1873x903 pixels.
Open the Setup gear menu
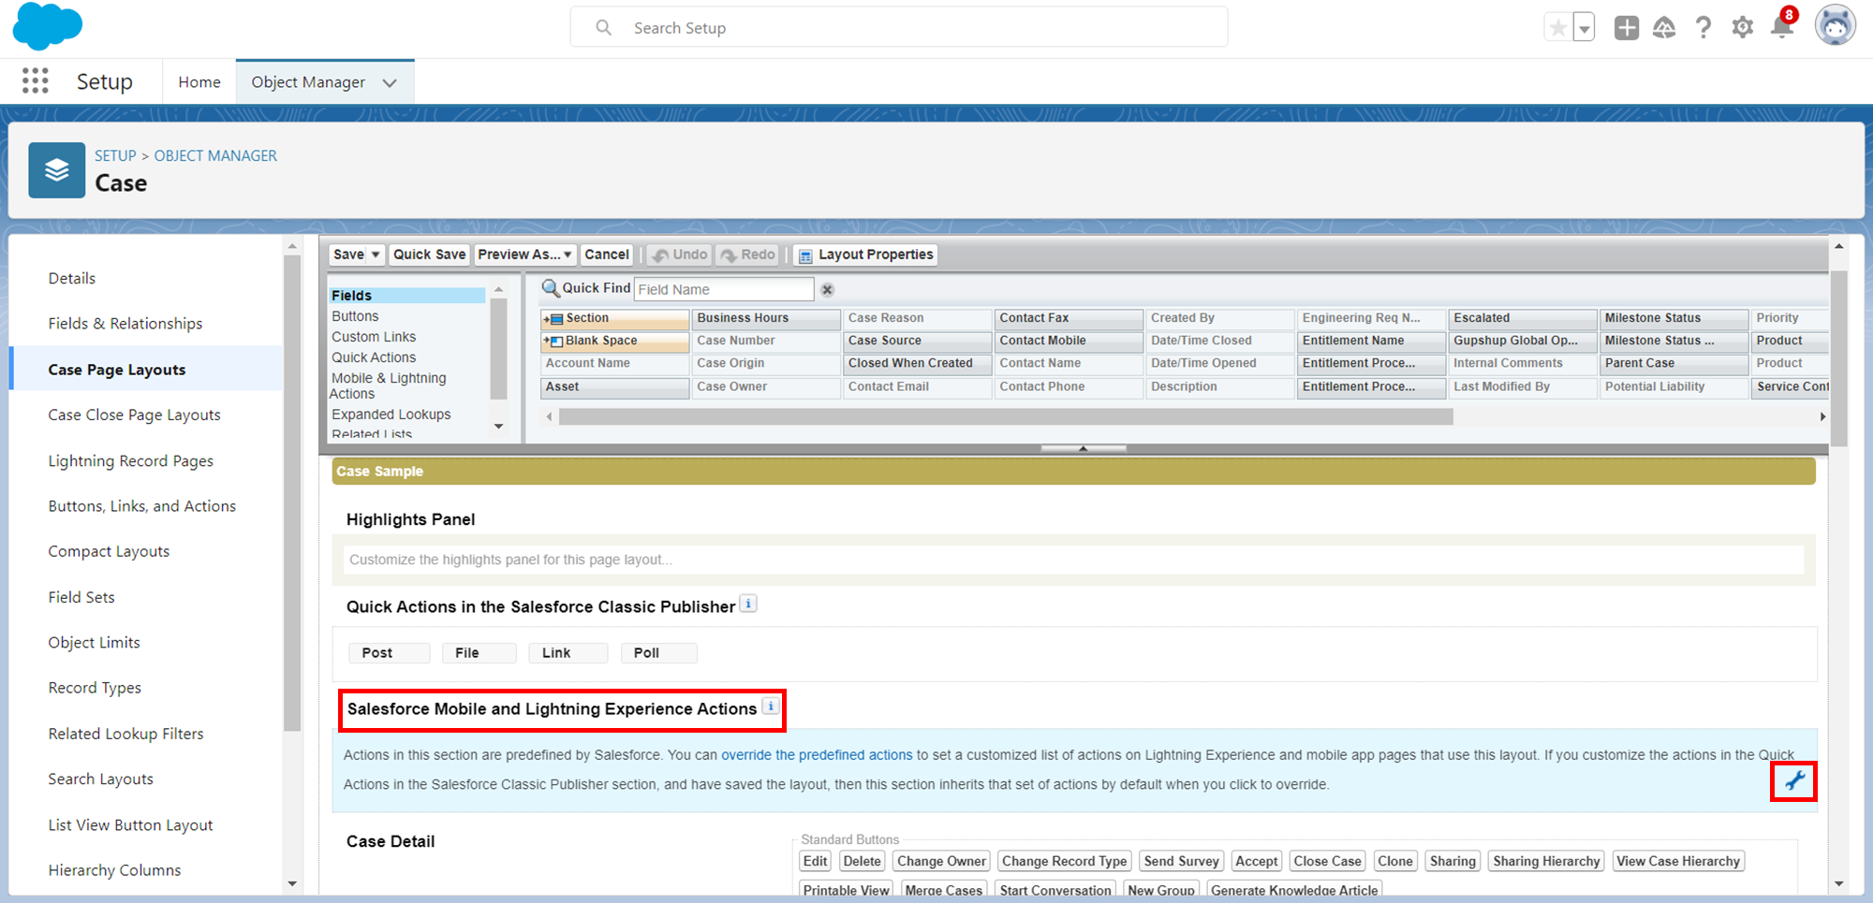click(1743, 28)
